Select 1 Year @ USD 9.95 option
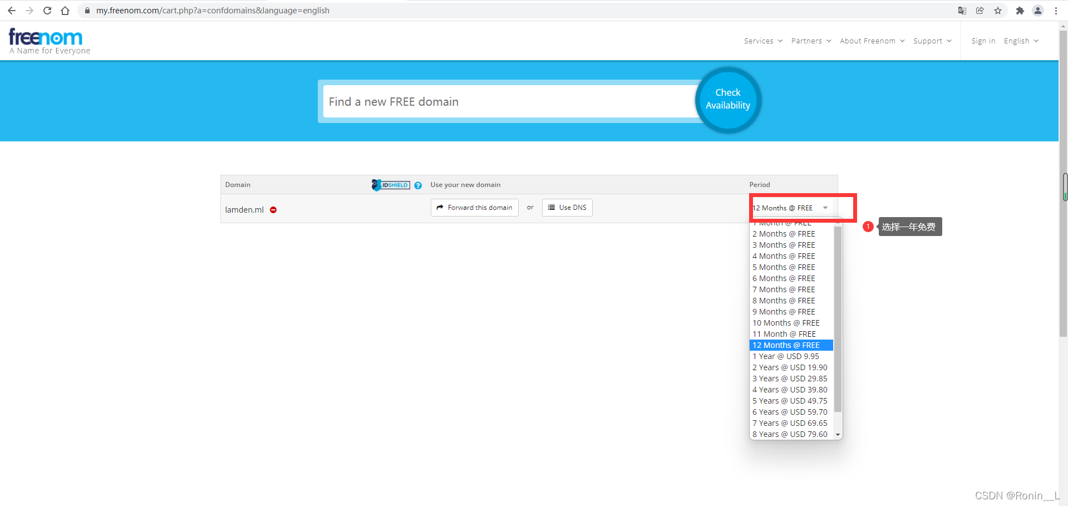 [791, 356]
